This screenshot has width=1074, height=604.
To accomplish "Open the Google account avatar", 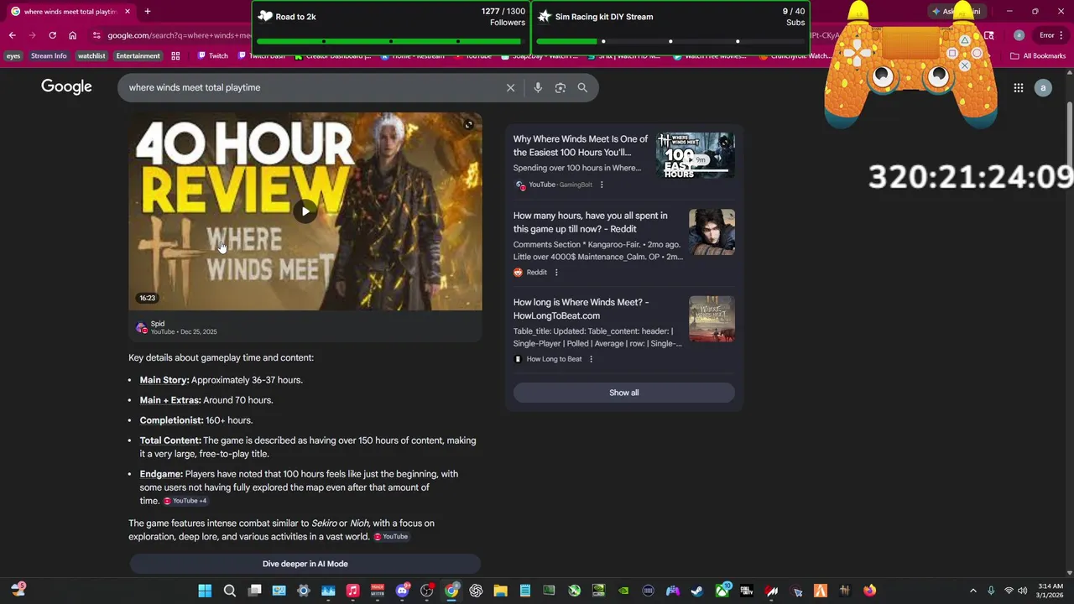I will [1043, 87].
